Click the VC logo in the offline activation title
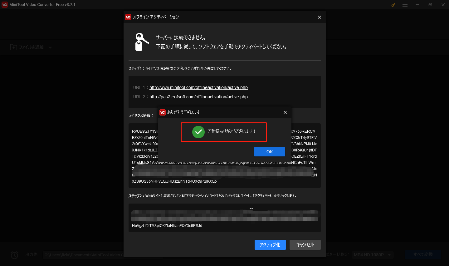 tap(128, 17)
